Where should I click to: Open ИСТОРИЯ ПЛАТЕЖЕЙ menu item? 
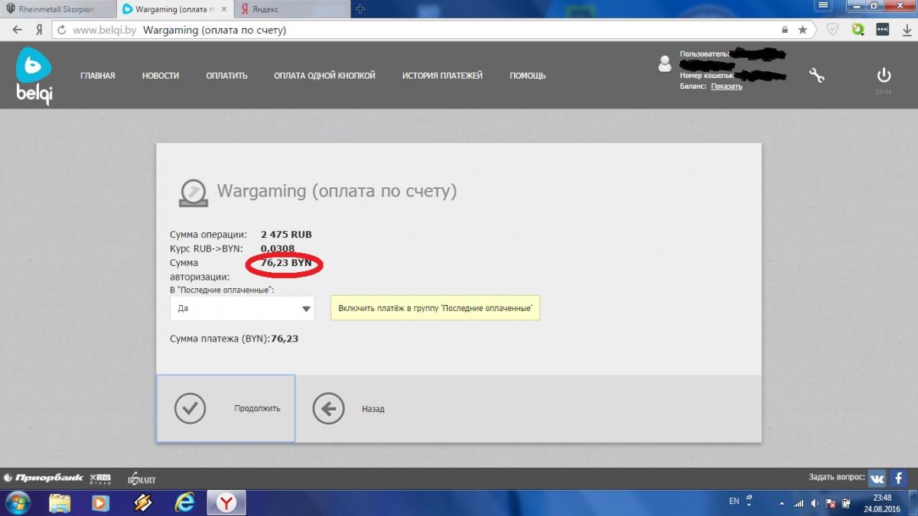coord(442,76)
